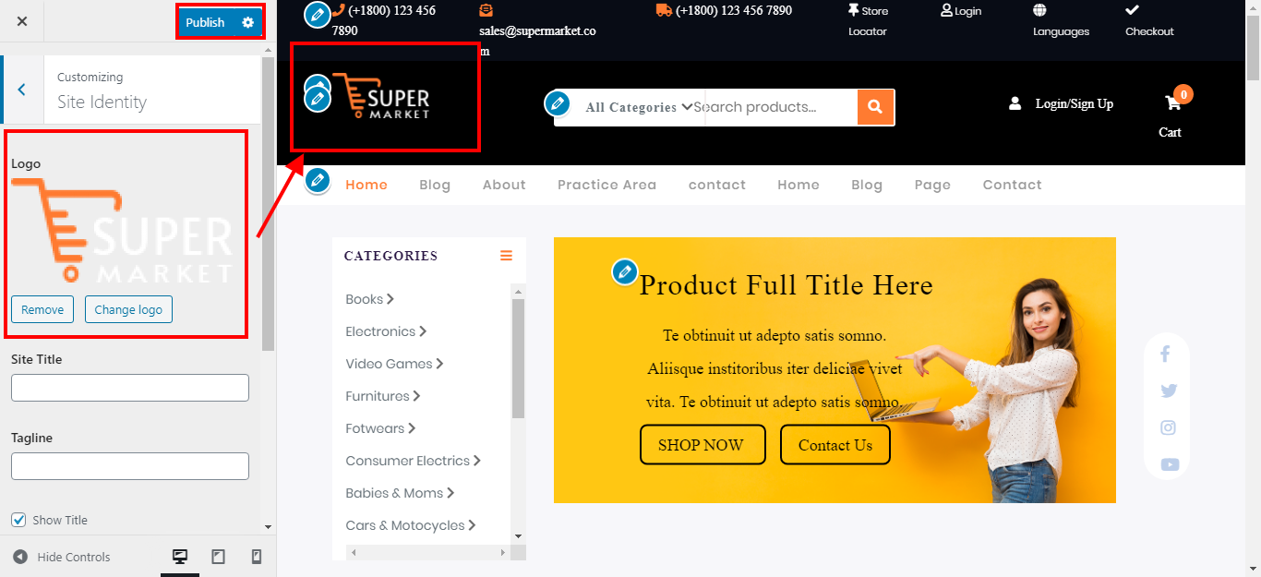The width and height of the screenshot is (1261, 577).
Task: Click the Facebook social icon
Action: [1165, 354]
